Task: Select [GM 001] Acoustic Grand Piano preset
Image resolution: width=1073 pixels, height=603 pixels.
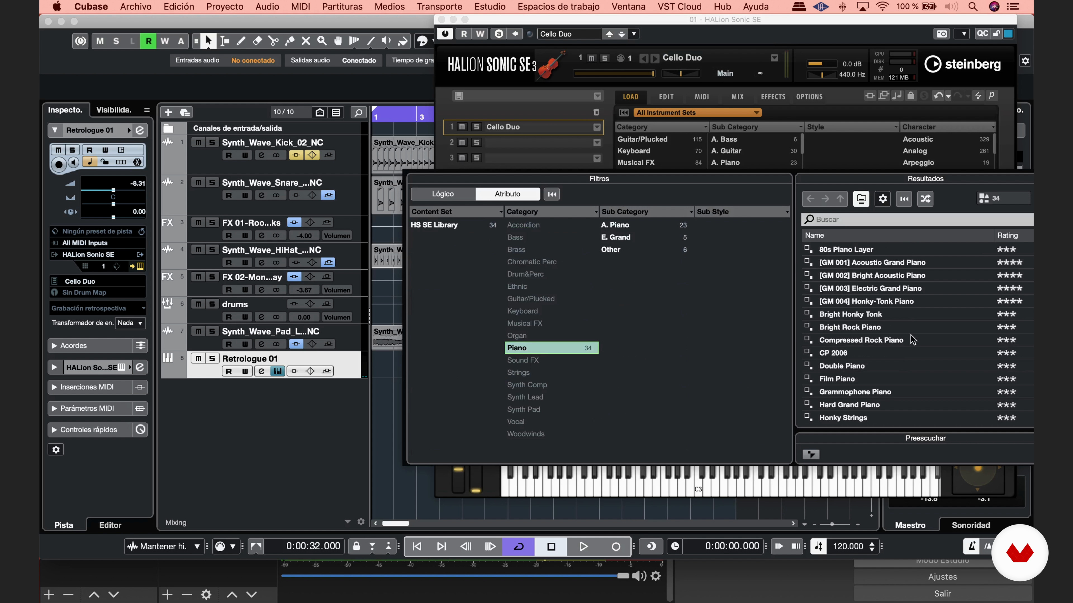Action: tap(872, 262)
